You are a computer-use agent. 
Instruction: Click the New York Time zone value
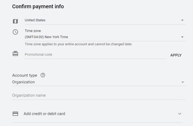46,37
